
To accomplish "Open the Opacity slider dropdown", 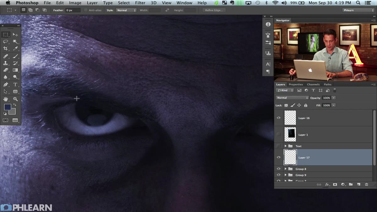I will point(334,98).
